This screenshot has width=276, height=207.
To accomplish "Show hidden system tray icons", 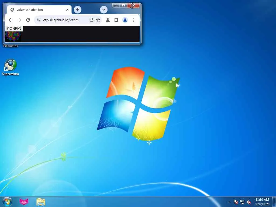I will 229,202.
